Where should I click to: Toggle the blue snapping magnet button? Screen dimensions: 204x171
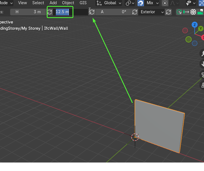[141, 3]
